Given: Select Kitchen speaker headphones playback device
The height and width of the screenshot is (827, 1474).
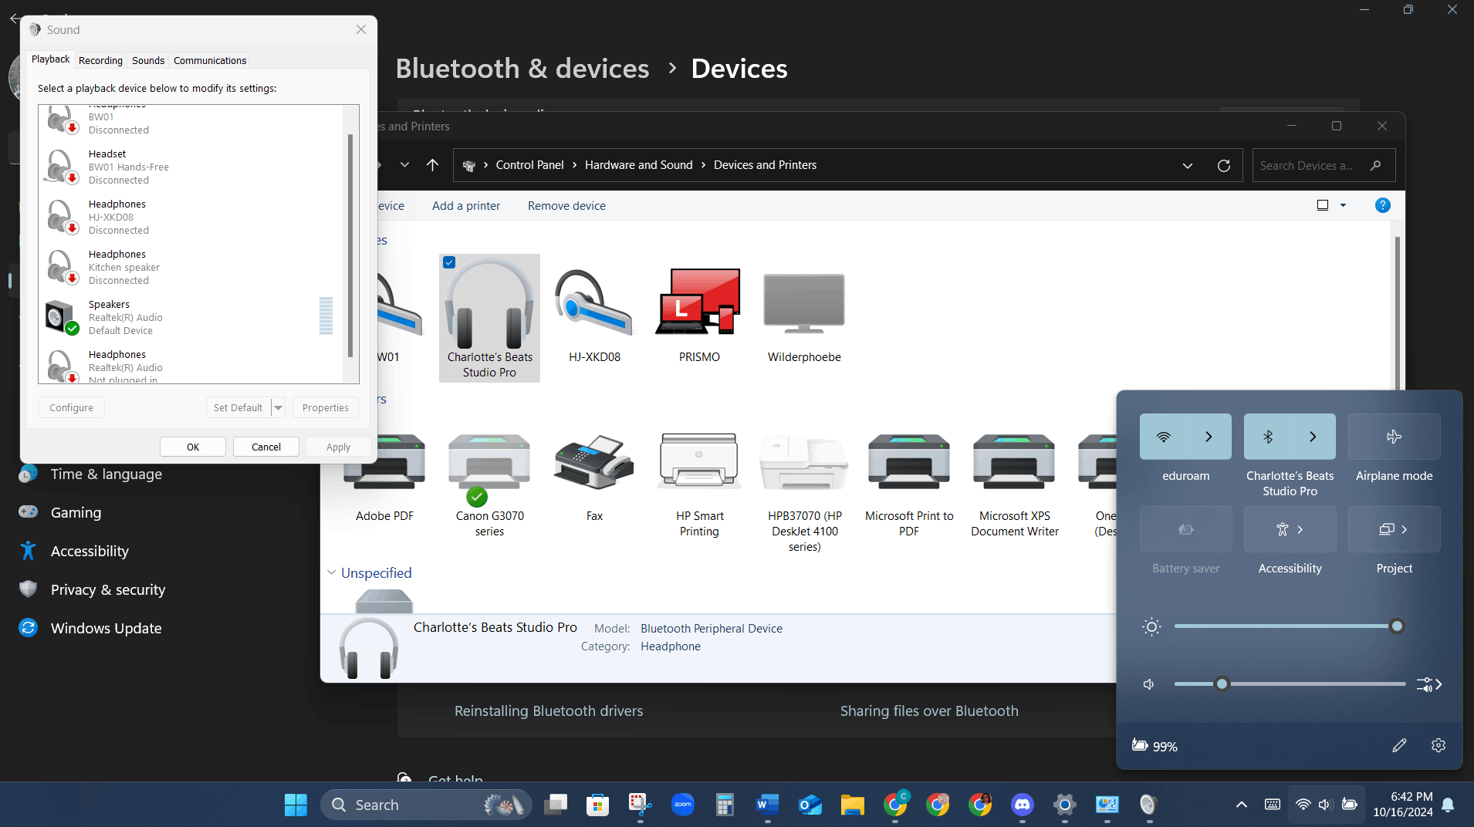Looking at the screenshot, I should pos(191,267).
